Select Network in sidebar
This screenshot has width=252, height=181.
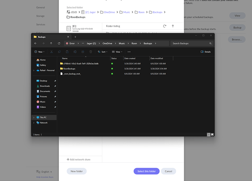[x=42, y=123]
